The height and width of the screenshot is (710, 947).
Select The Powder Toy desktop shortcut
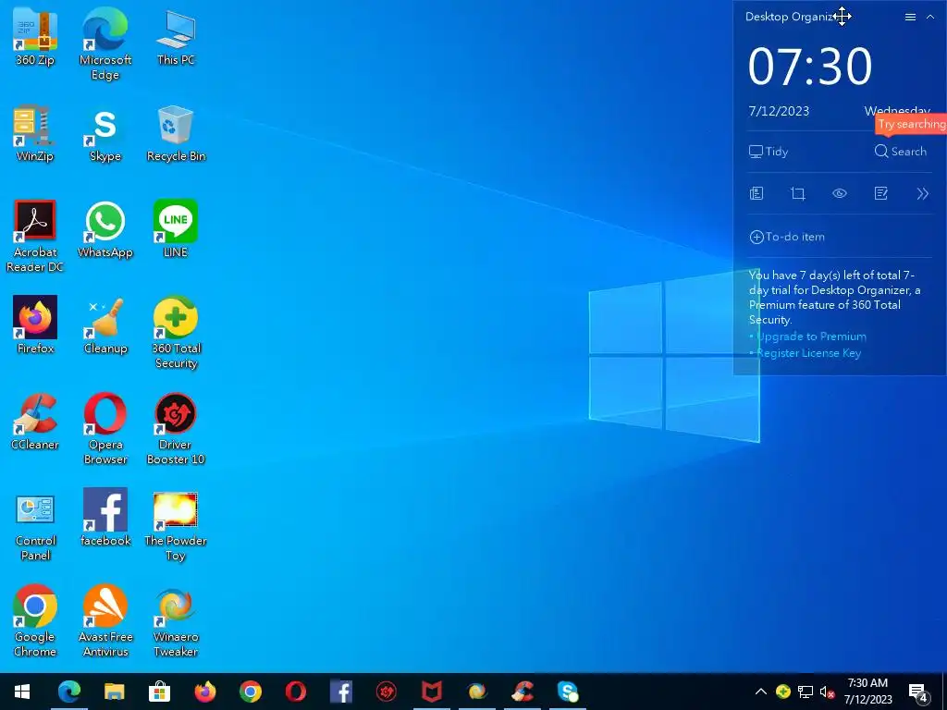tap(176, 525)
